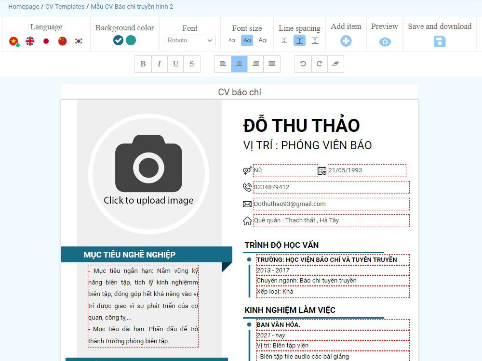The image size is (482, 361).
Task: Redo the last edit
Action: click(320, 64)
